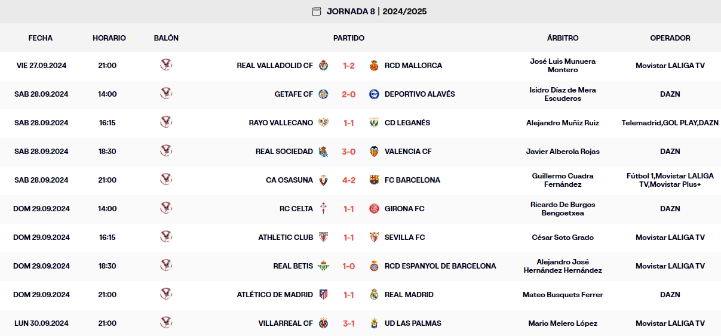Viewport: 721px width, 336px height.
Task: Open the Osasuna 4-2 Barcelona score
Action: (x=349, y=180)
